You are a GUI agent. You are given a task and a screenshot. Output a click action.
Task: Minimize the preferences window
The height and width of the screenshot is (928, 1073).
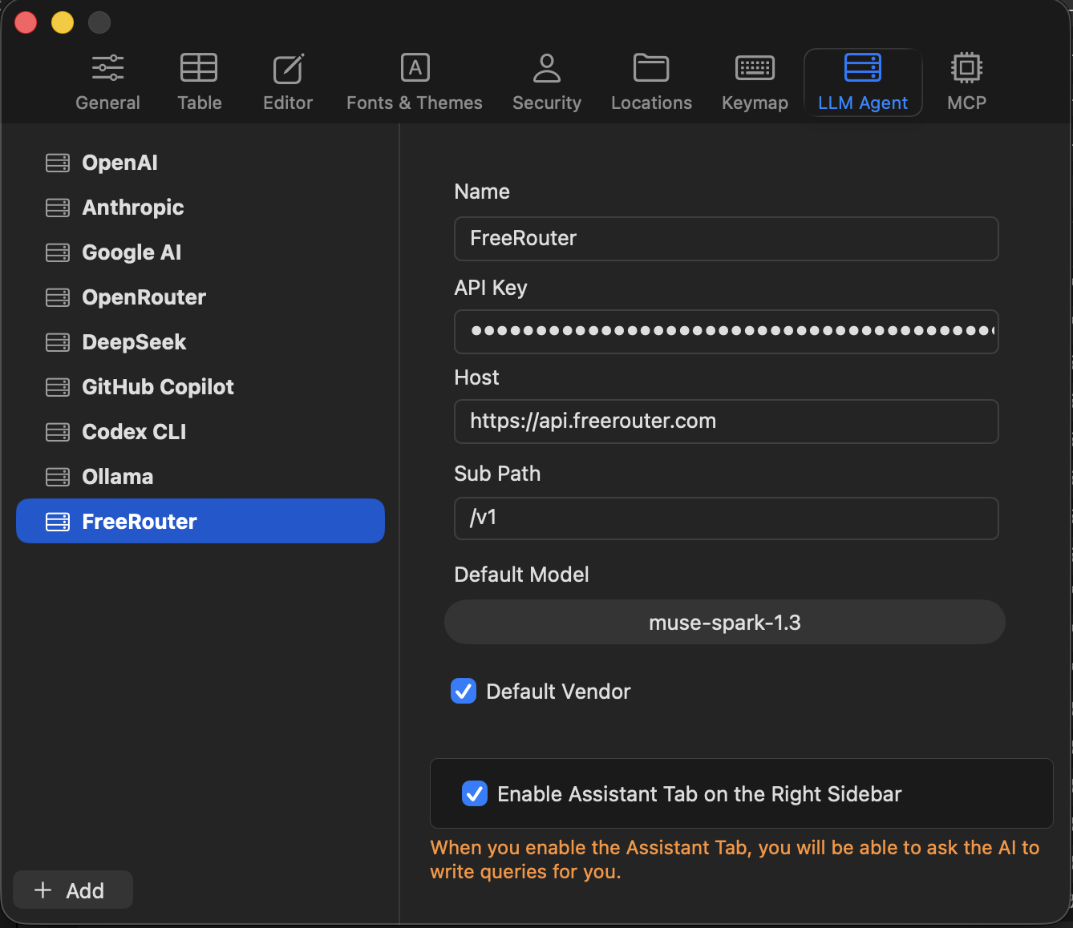(63, 22)
